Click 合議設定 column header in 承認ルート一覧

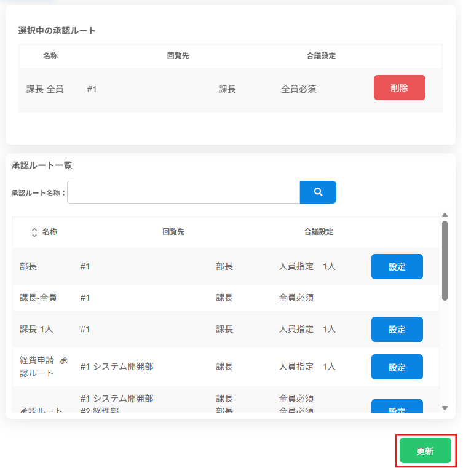(319, 232)
